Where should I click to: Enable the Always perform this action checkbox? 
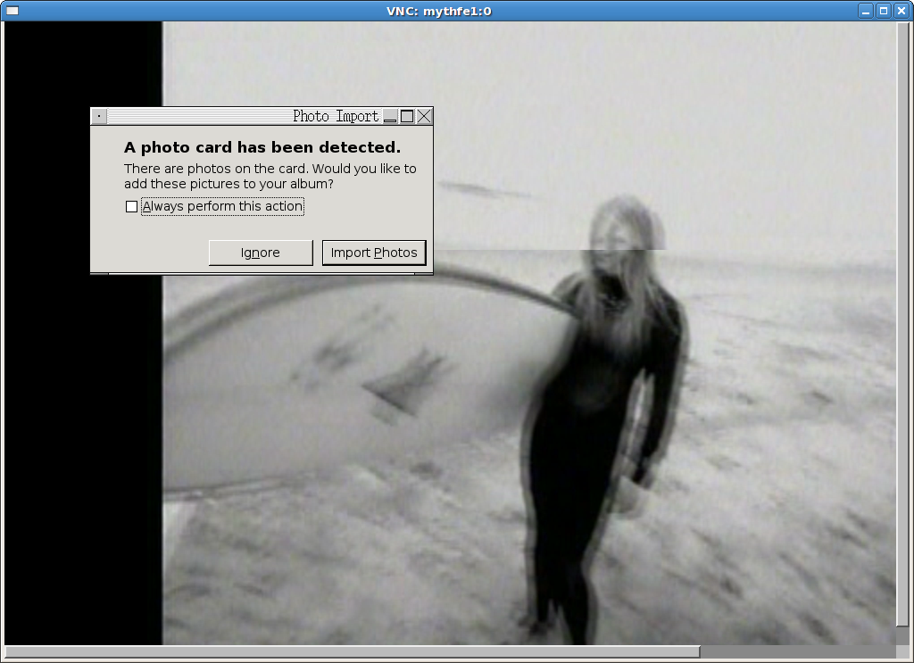(x=132, y=207)
